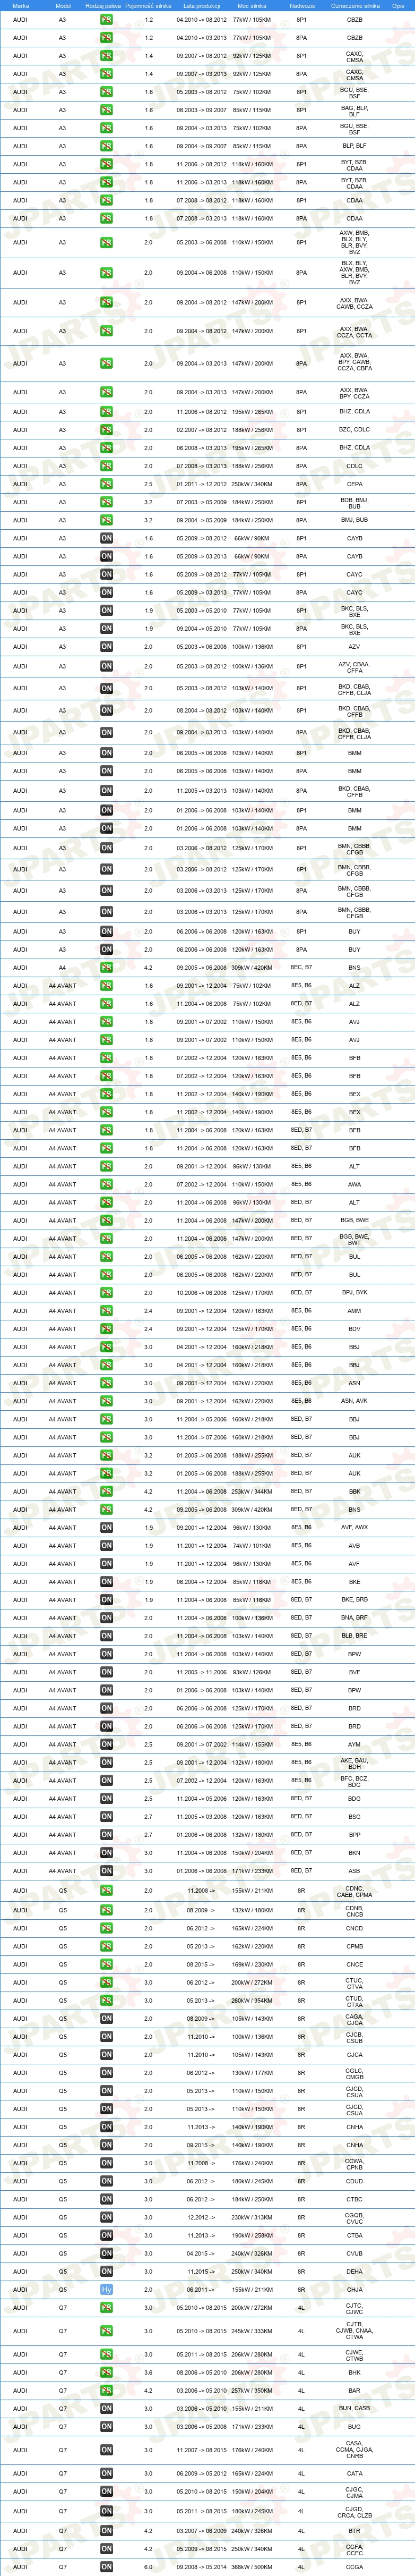This screenshot has height=2576, width=415.
Task: Select the 257kW / 350KM power cell
Action: 252,2390
